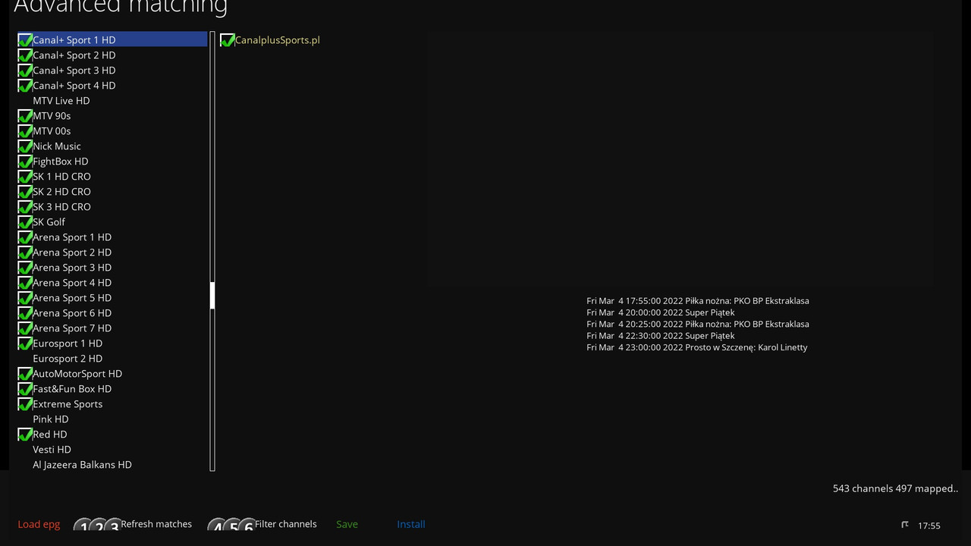Screen dimensions: 971x546
Task: Toggle checkmark for Canal+ Sport 1 HD
Action: pyautogui.click(x=25, y=39)
